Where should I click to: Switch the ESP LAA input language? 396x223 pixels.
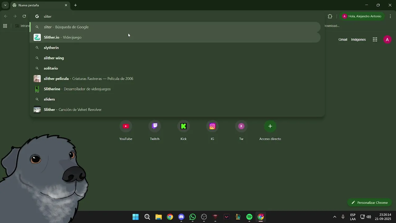click(x=353, y=217)
